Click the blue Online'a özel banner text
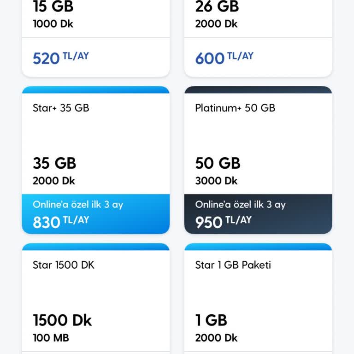This screenshot has height=354, width=354. [78, 205]
